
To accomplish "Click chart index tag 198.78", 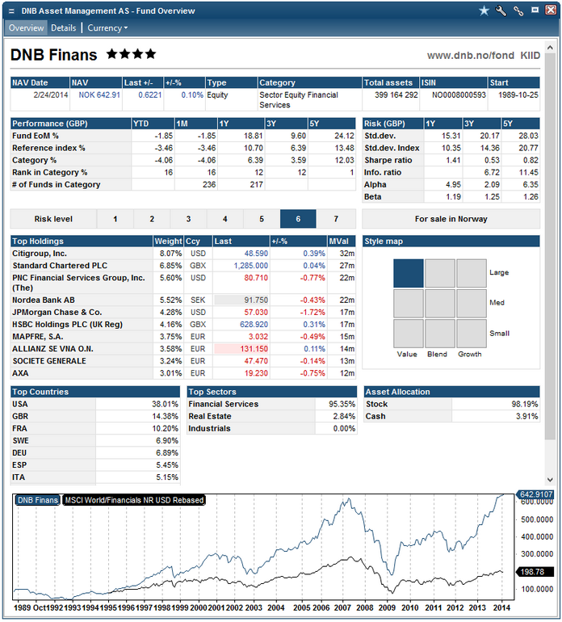I will click(535, 572).
